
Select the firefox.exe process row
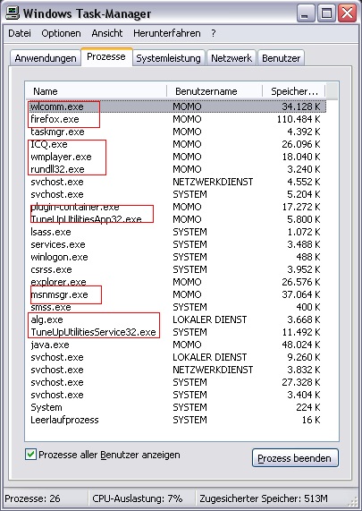176,119
